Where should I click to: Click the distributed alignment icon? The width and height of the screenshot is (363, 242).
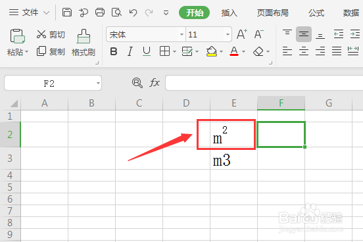point(353,51)
